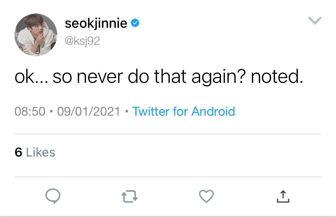Click the word "Android" in source label

coord(213,111)
